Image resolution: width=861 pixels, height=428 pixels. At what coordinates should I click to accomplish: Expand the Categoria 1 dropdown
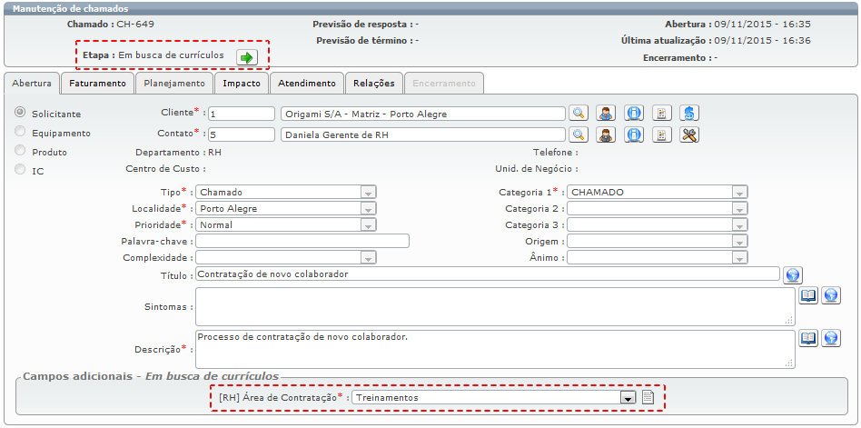coord(740,193)
